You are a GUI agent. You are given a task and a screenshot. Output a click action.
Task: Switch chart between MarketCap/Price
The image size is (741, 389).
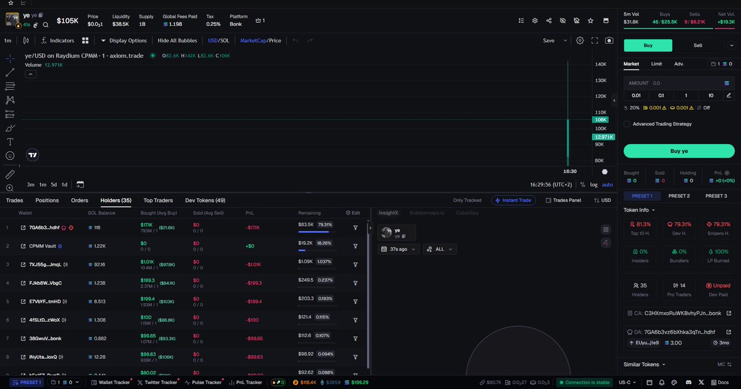click(x=261, y=41)
